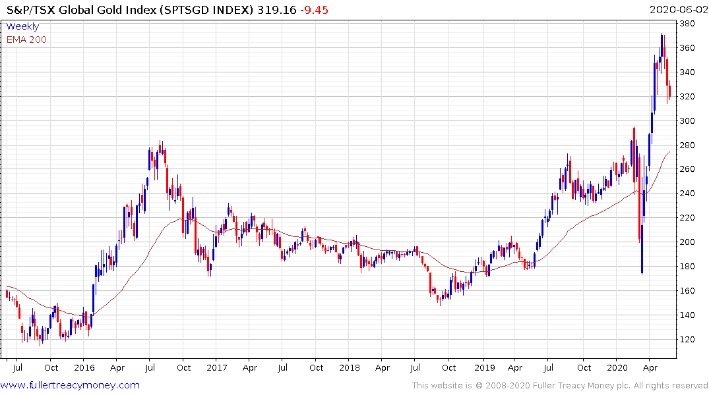Click the '240' price axis label
The width and height of the screenshot is (709, 395).
tap(687, 193)
